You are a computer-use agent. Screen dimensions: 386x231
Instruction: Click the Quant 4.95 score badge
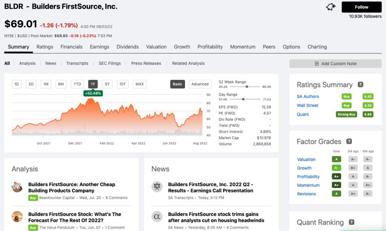pos(368,114)
